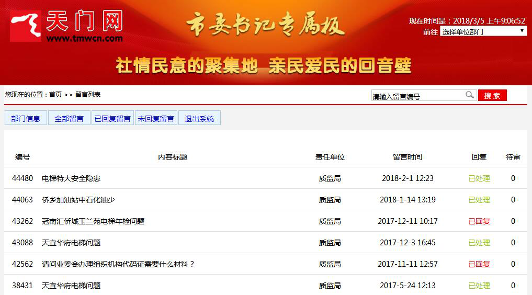This screenshot has height=295, width=532.
Task: Click 已回复 status for message 43262
Action: [479, 221]
